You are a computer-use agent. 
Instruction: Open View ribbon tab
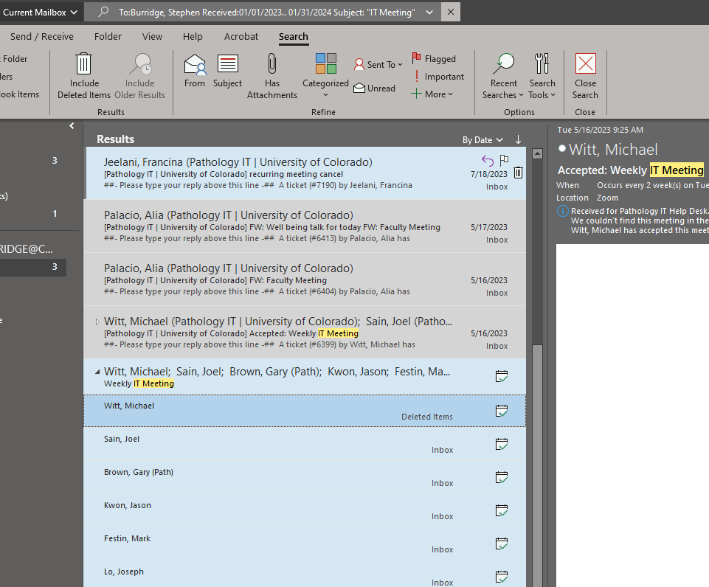(x=152, y=37)
